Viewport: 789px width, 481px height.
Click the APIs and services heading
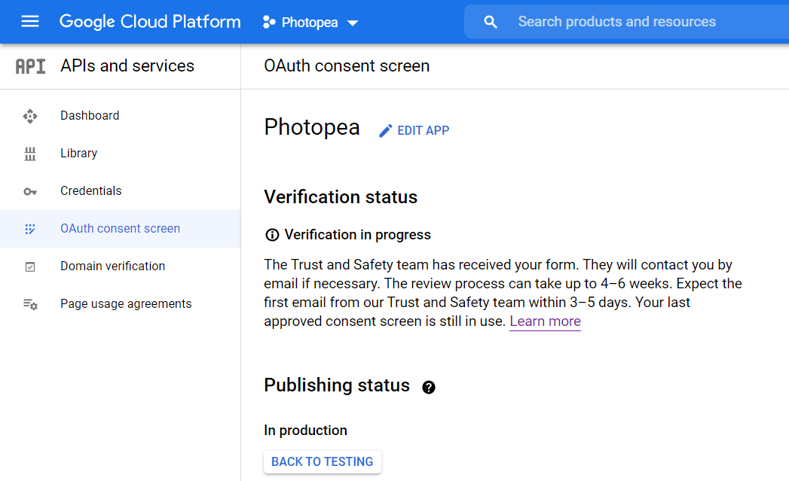coord(127,65)
